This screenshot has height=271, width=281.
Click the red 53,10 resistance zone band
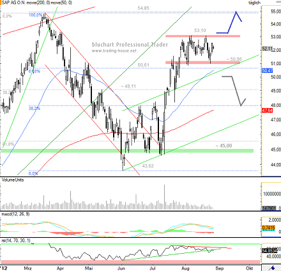pos(202,36)
